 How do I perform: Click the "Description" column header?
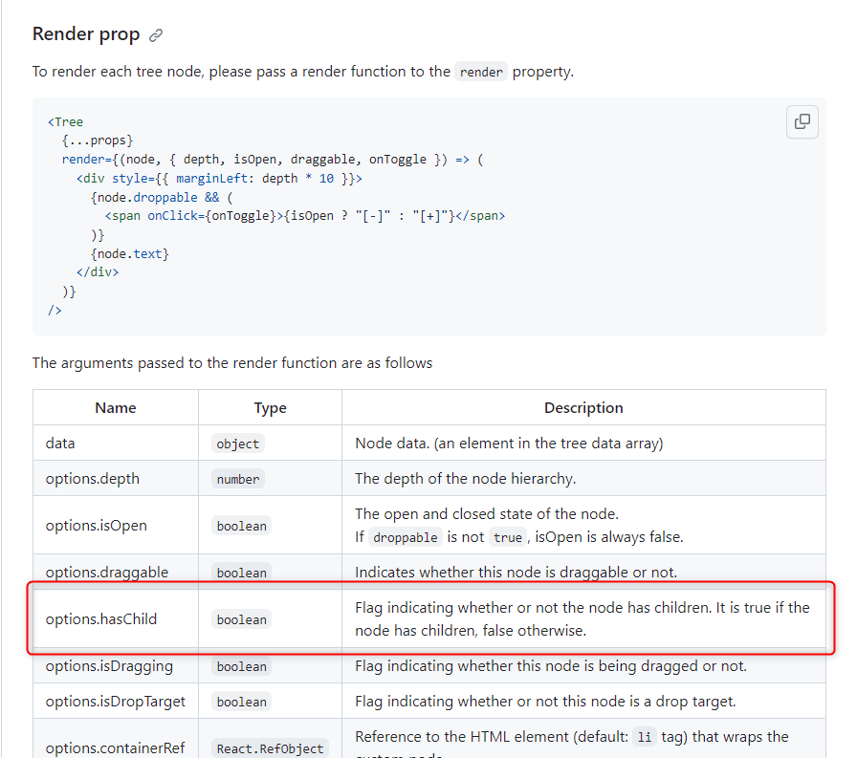[583, 408]
